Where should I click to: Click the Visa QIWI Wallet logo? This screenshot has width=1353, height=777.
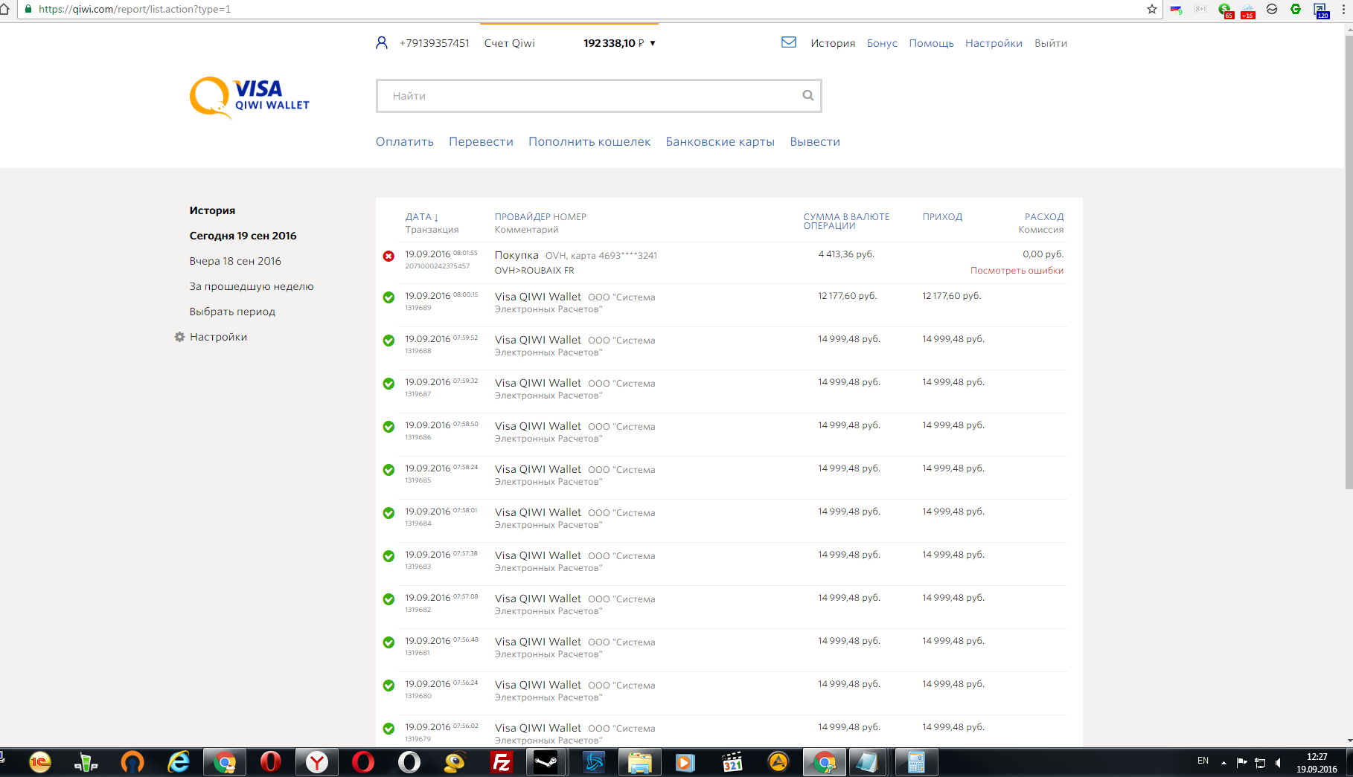coord(249,97)
